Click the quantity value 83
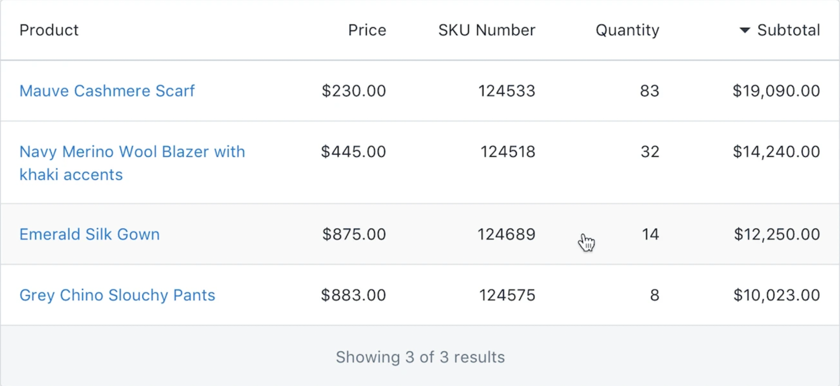This screenshot has height=386, width=840. tap(649, 91)
